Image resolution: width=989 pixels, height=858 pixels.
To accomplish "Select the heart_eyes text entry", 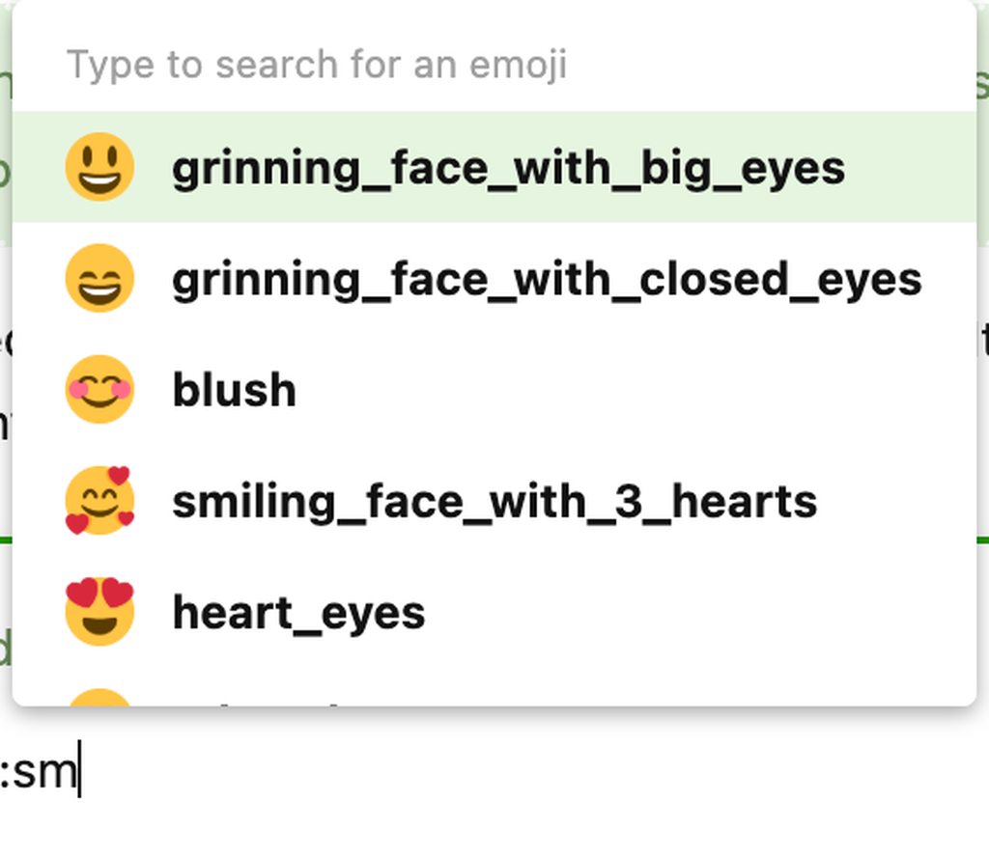I will coord(298,613).
